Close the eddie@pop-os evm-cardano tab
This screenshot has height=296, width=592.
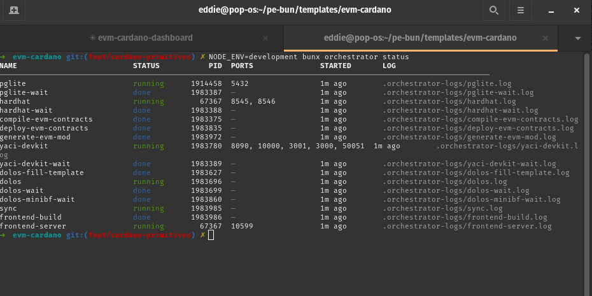pos(545,38)
